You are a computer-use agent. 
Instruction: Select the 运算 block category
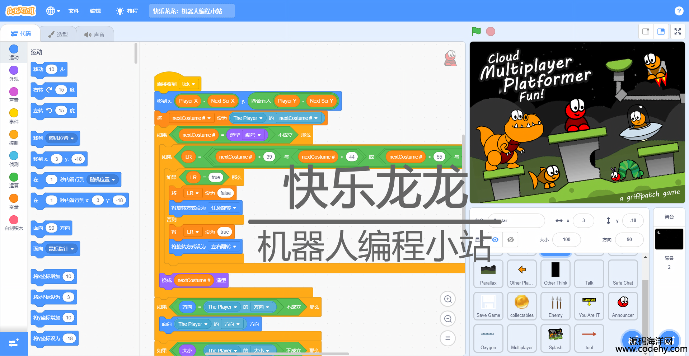tap(14, 180)
